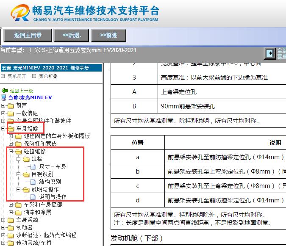Click the 目视识别 folder icon
This screenshot has width=286, height=246.
[x=26, y=174]
